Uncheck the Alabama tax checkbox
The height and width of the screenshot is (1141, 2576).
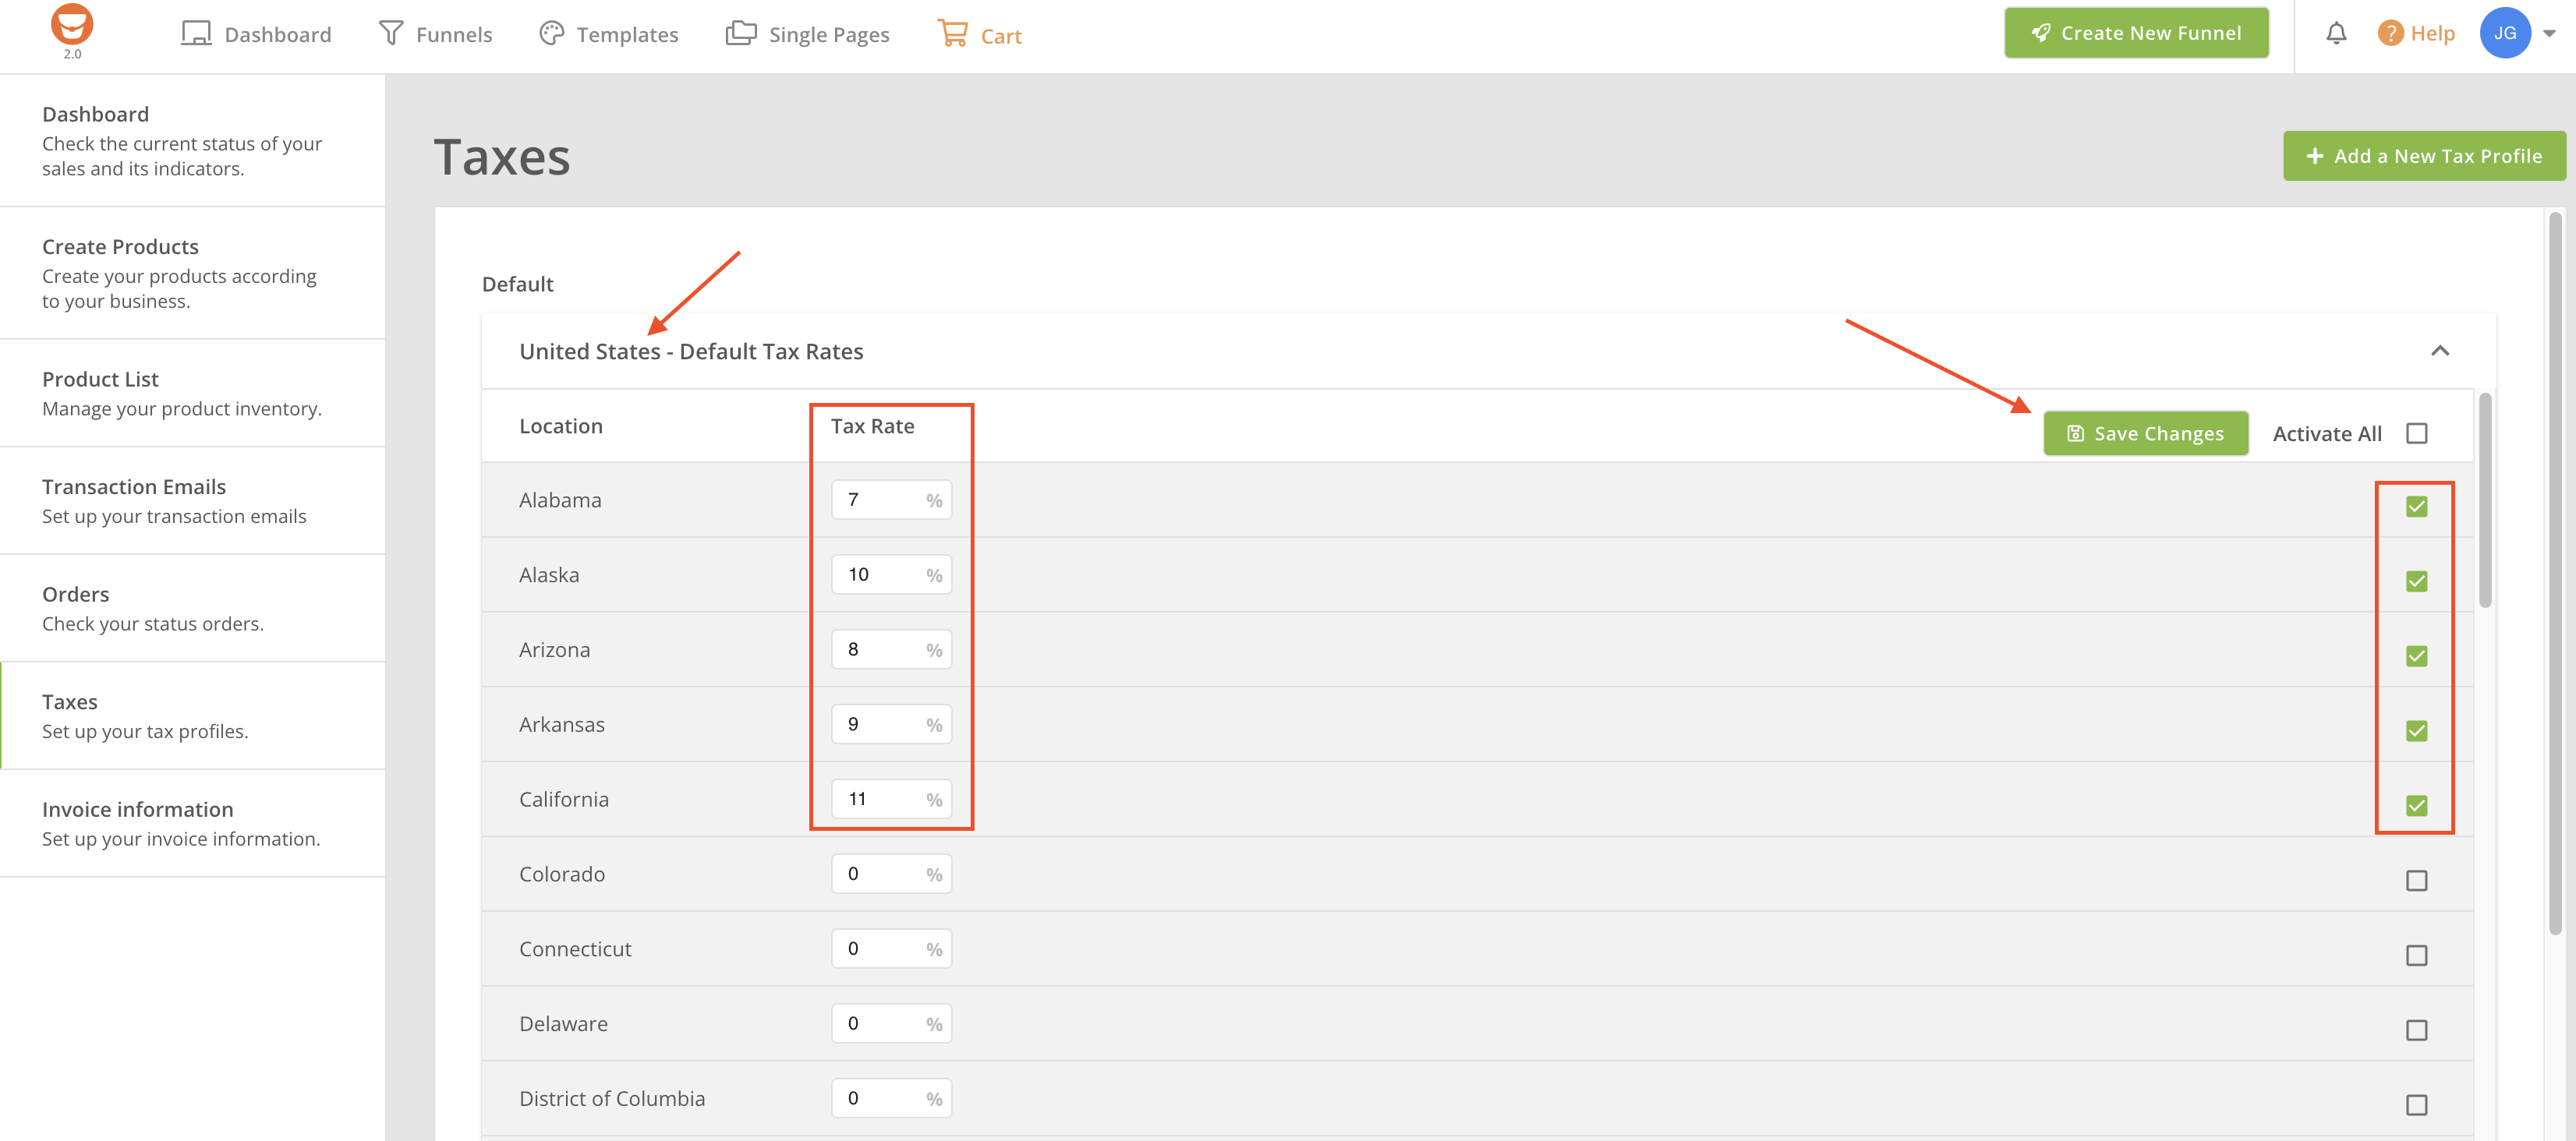point(2417,507)
